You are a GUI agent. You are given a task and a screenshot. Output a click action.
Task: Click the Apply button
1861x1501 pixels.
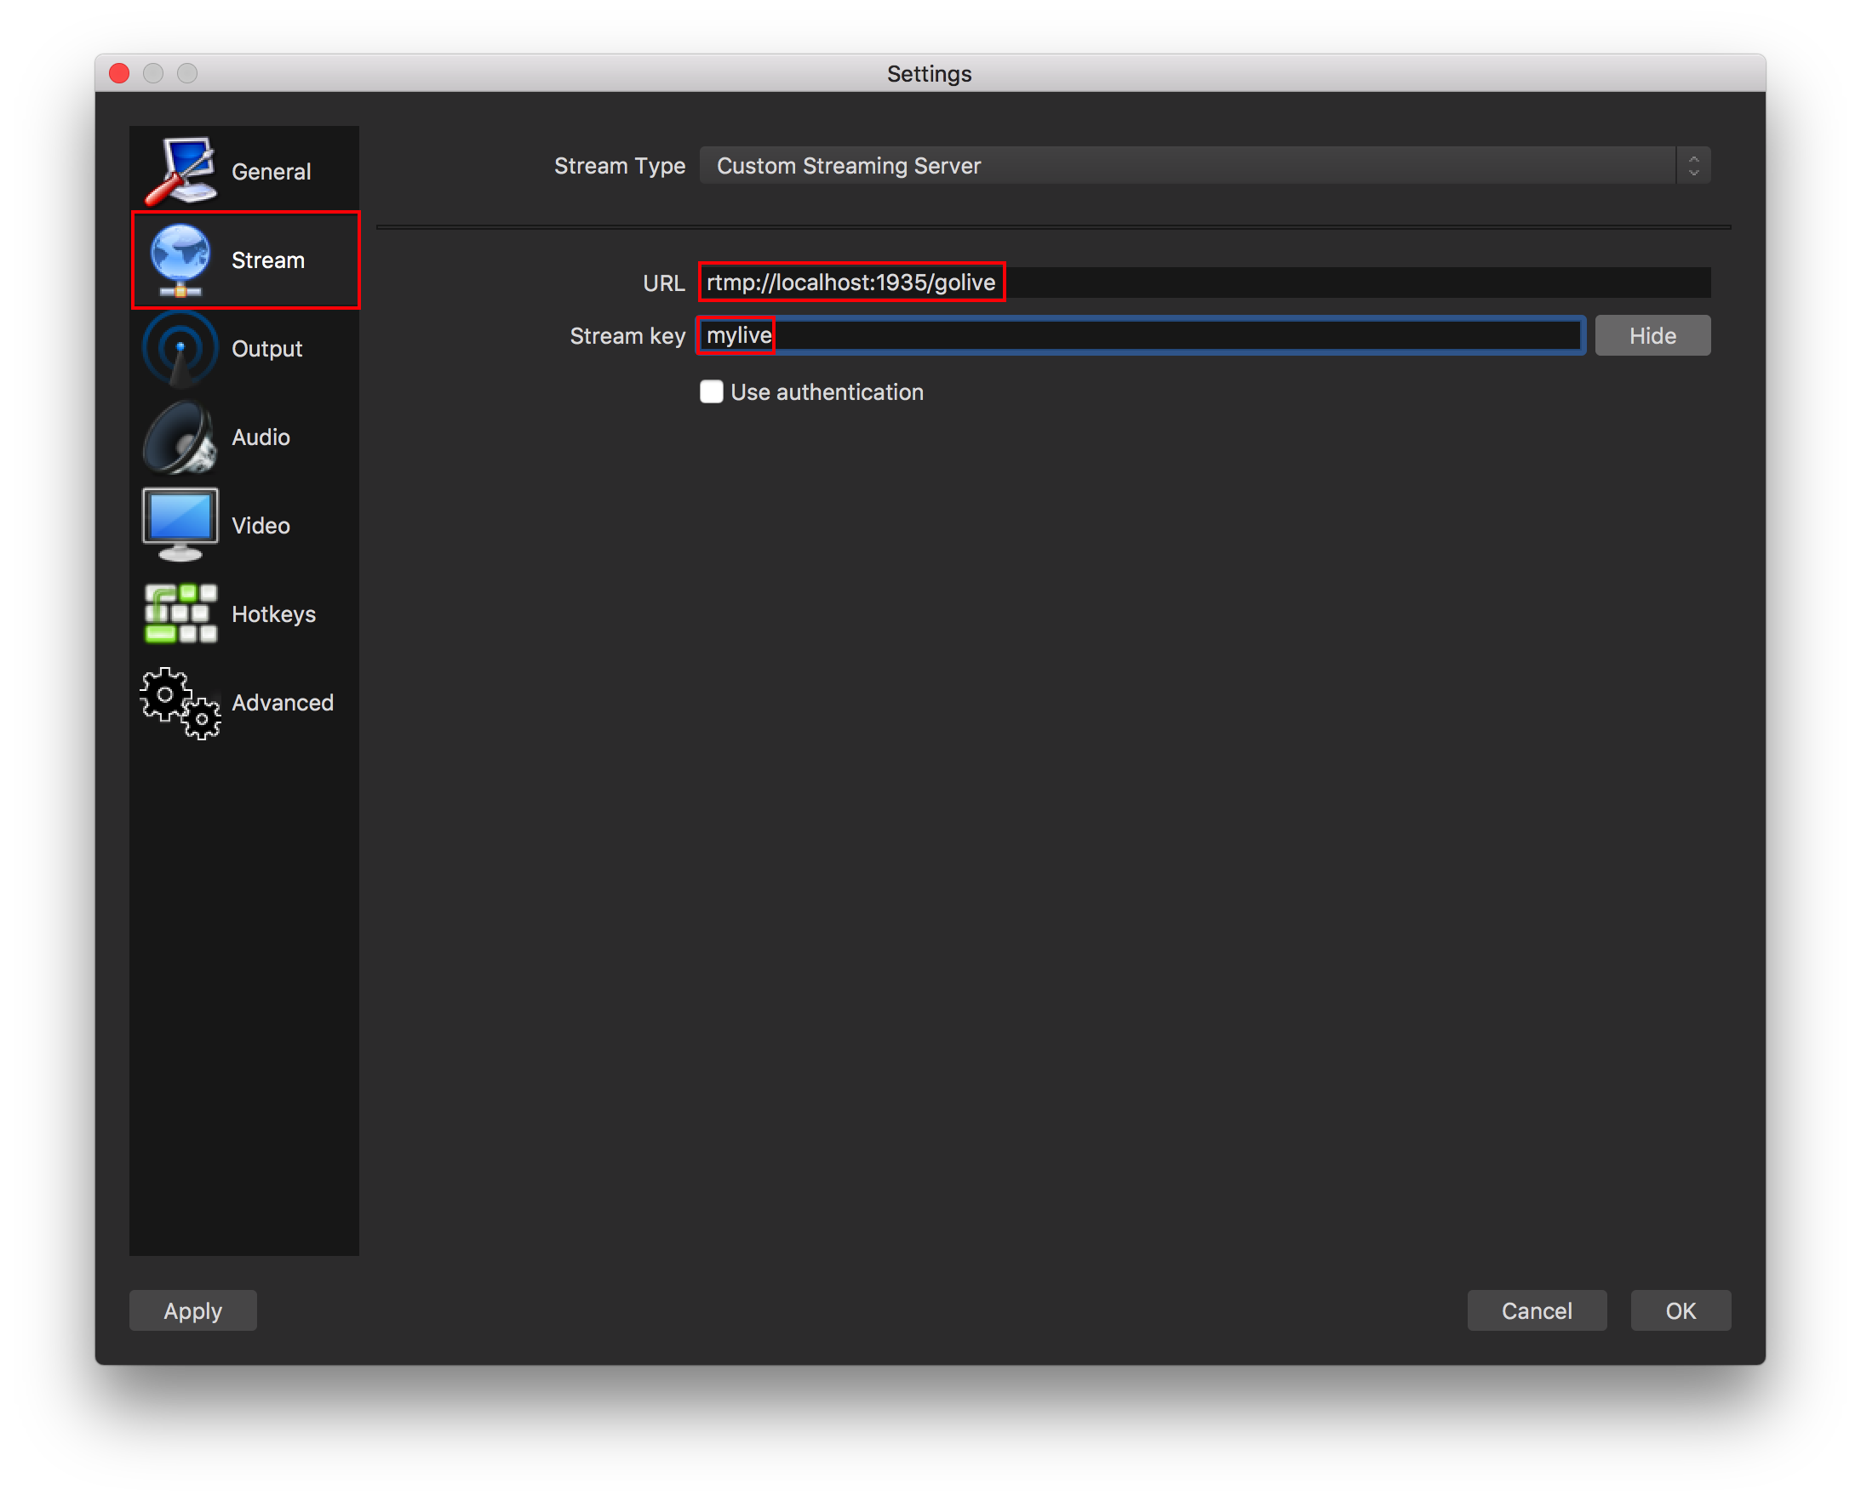193,1308
